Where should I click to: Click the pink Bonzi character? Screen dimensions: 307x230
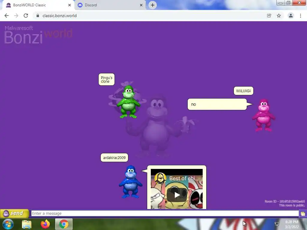tap(264, 115)
